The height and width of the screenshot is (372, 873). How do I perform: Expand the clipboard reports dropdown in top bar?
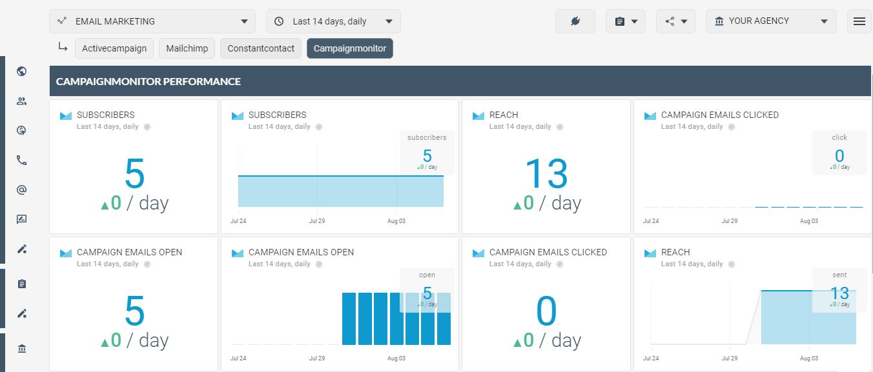tap(626, 21)
